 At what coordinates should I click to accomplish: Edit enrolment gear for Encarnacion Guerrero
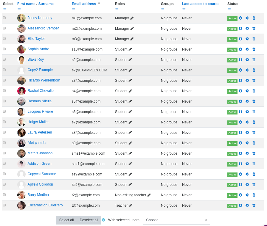pos(247,205)
